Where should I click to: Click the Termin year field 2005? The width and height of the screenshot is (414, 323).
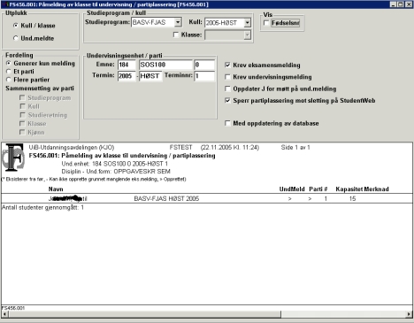click(x=126, y=76)
